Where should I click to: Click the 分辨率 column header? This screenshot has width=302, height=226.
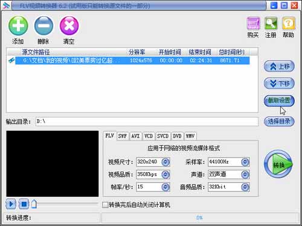pos(137,52)
